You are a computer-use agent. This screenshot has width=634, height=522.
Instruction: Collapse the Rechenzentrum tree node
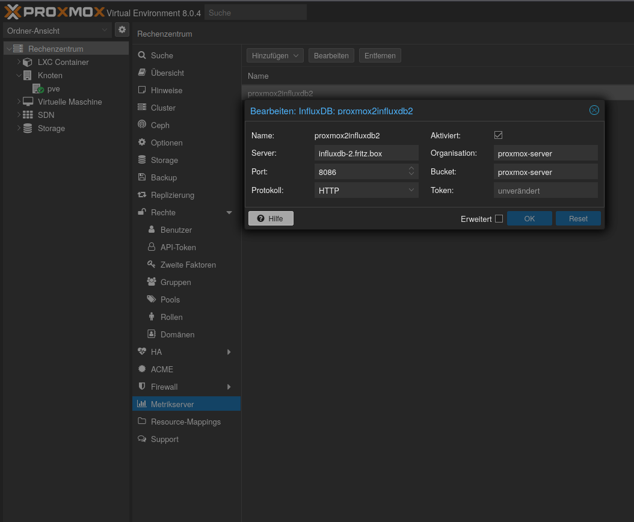[9, 49]
